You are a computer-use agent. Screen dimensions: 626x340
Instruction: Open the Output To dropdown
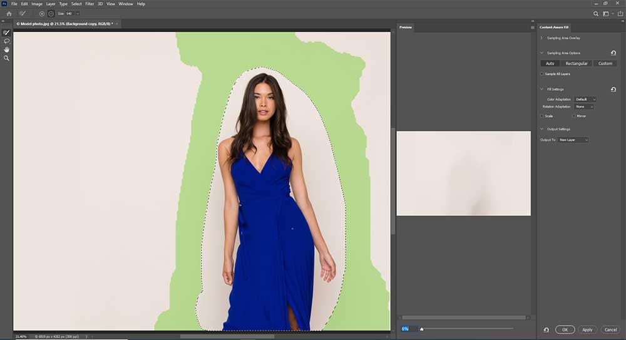pyautogui.click(x=573, y=140)
